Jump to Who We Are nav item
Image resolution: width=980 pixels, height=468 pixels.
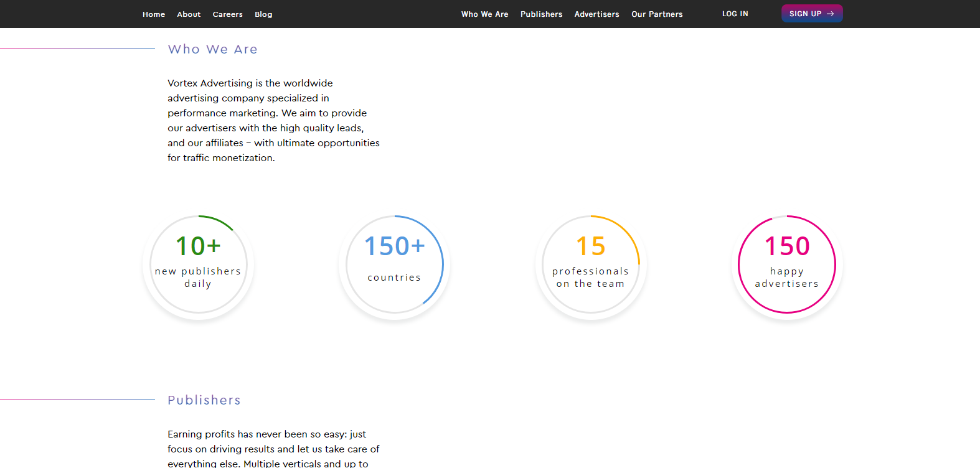click(x=485, y=14)
